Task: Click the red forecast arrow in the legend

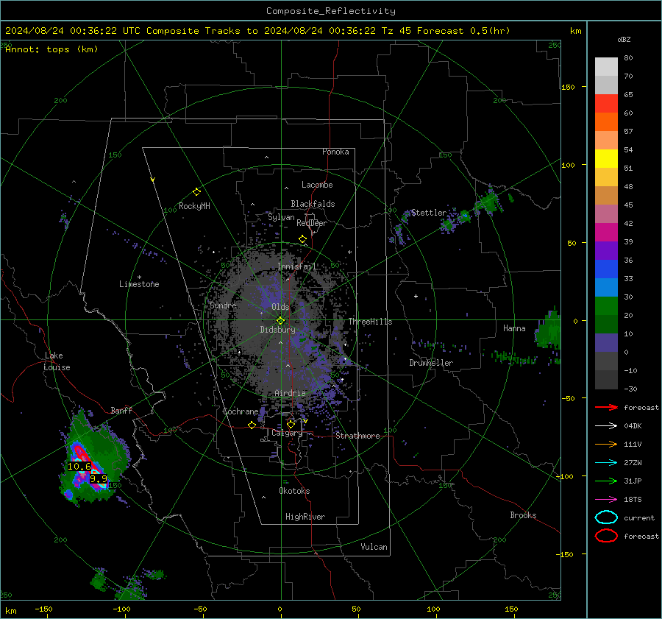Action: pos(606,407)
